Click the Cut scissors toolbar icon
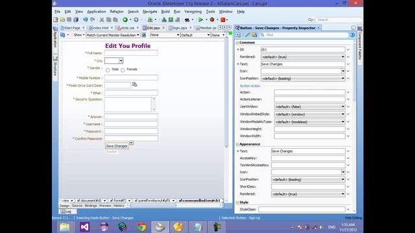Screen dimensions: 415x233 pos(102,19)
